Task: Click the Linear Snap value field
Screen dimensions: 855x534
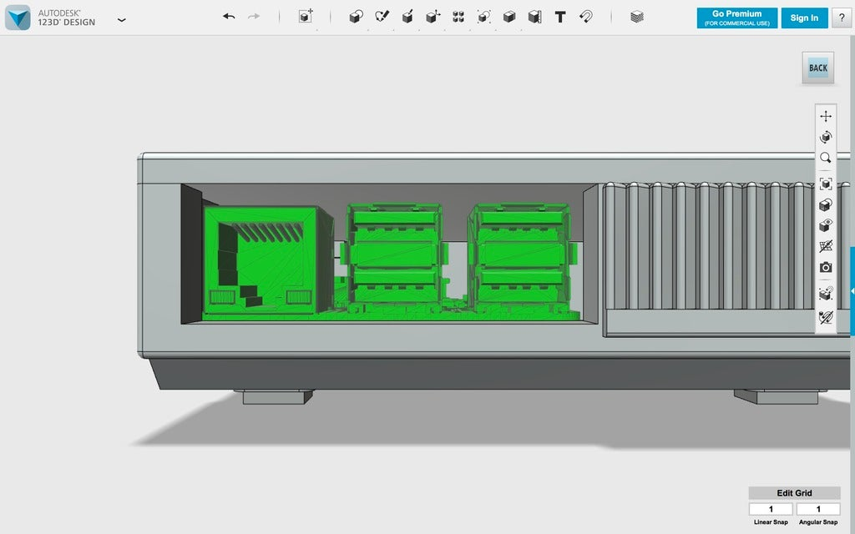Action: 771,509
